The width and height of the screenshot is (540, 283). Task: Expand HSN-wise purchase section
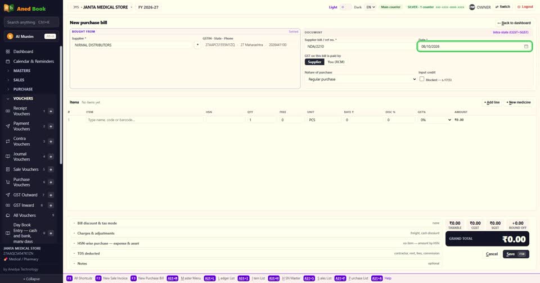tap(255, 244)
